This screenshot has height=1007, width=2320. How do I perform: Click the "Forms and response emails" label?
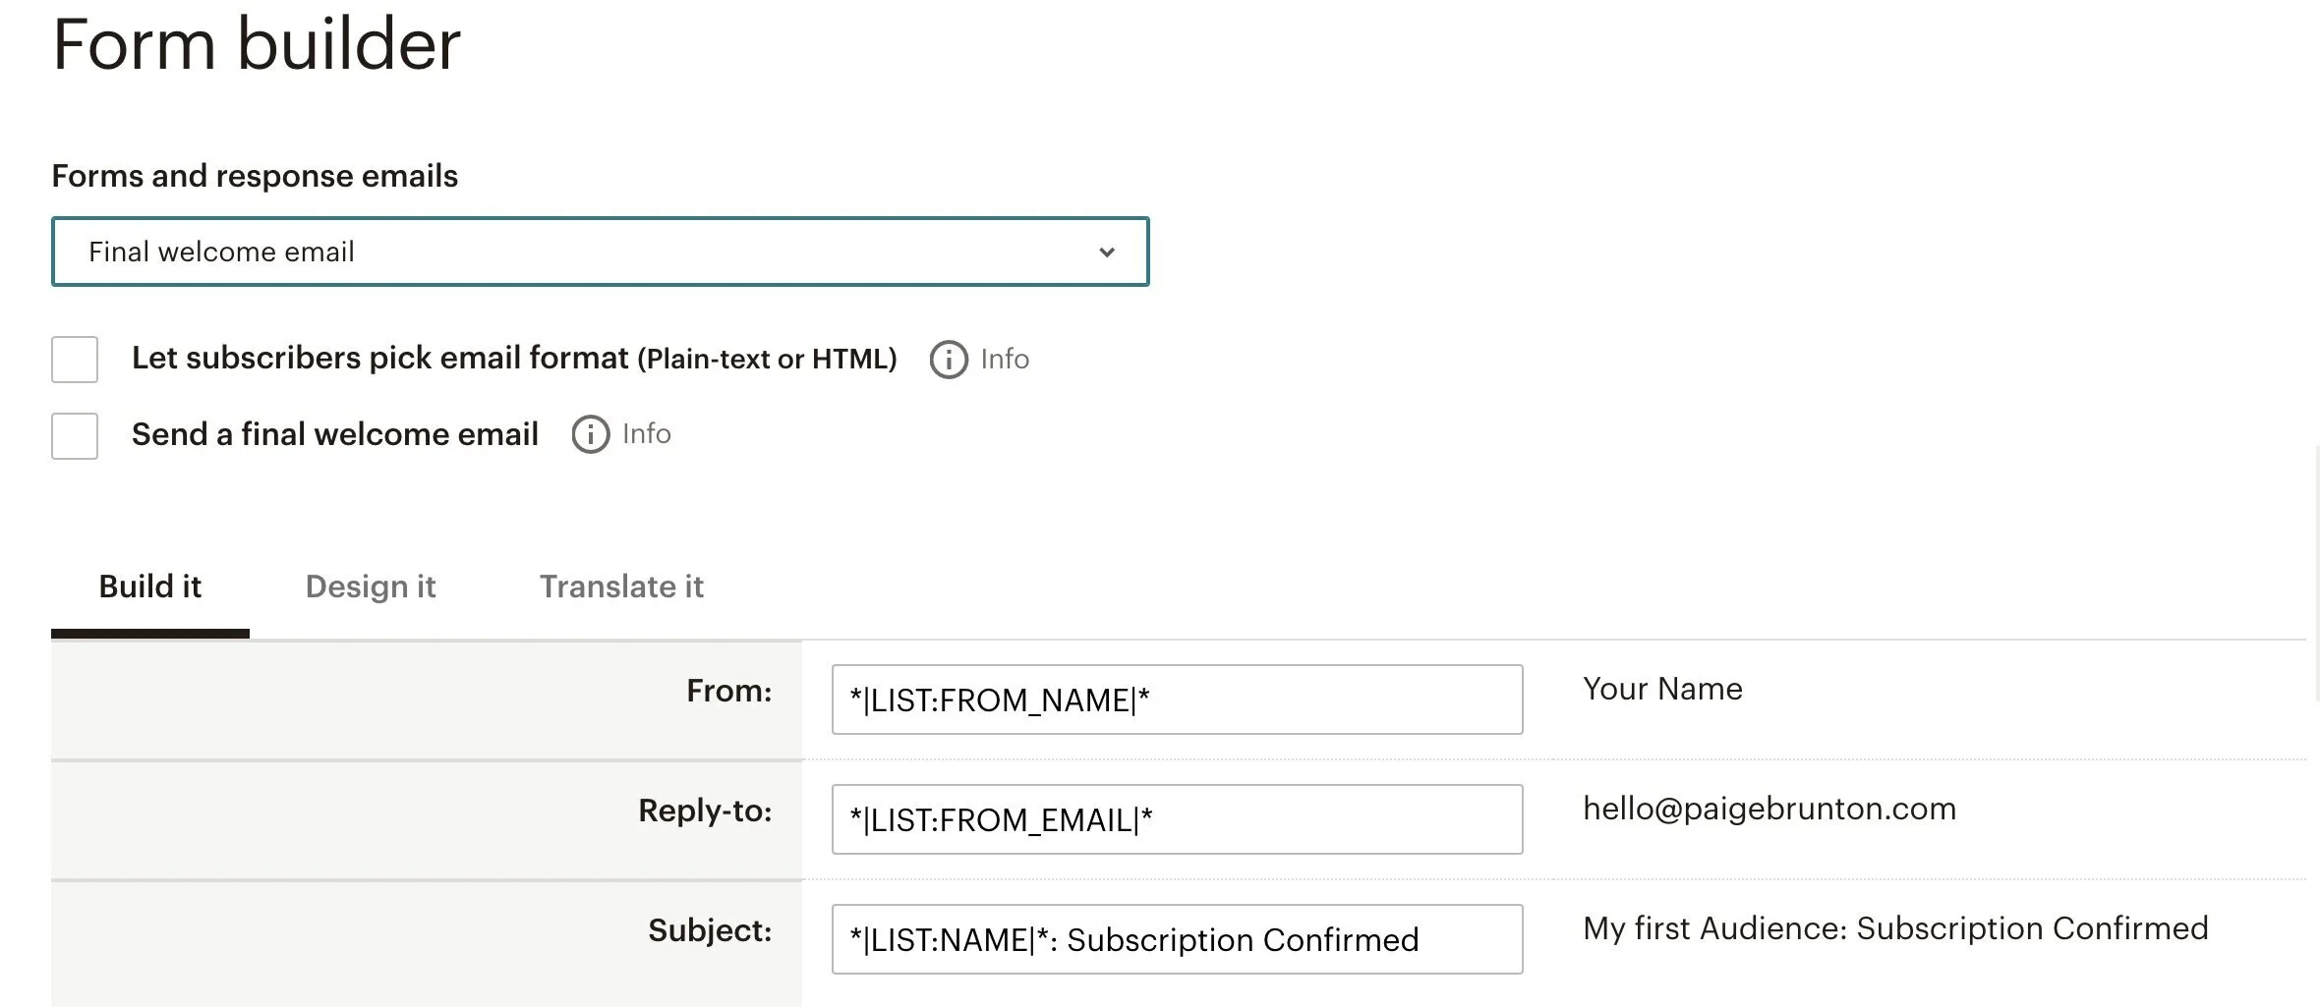point(255,176)
